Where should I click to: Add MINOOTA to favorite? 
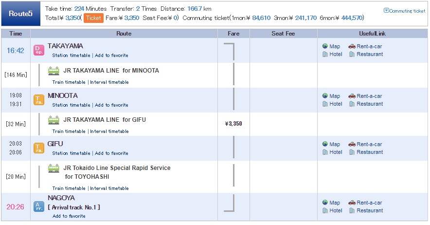pyautogui.click(x=111, y=105)
